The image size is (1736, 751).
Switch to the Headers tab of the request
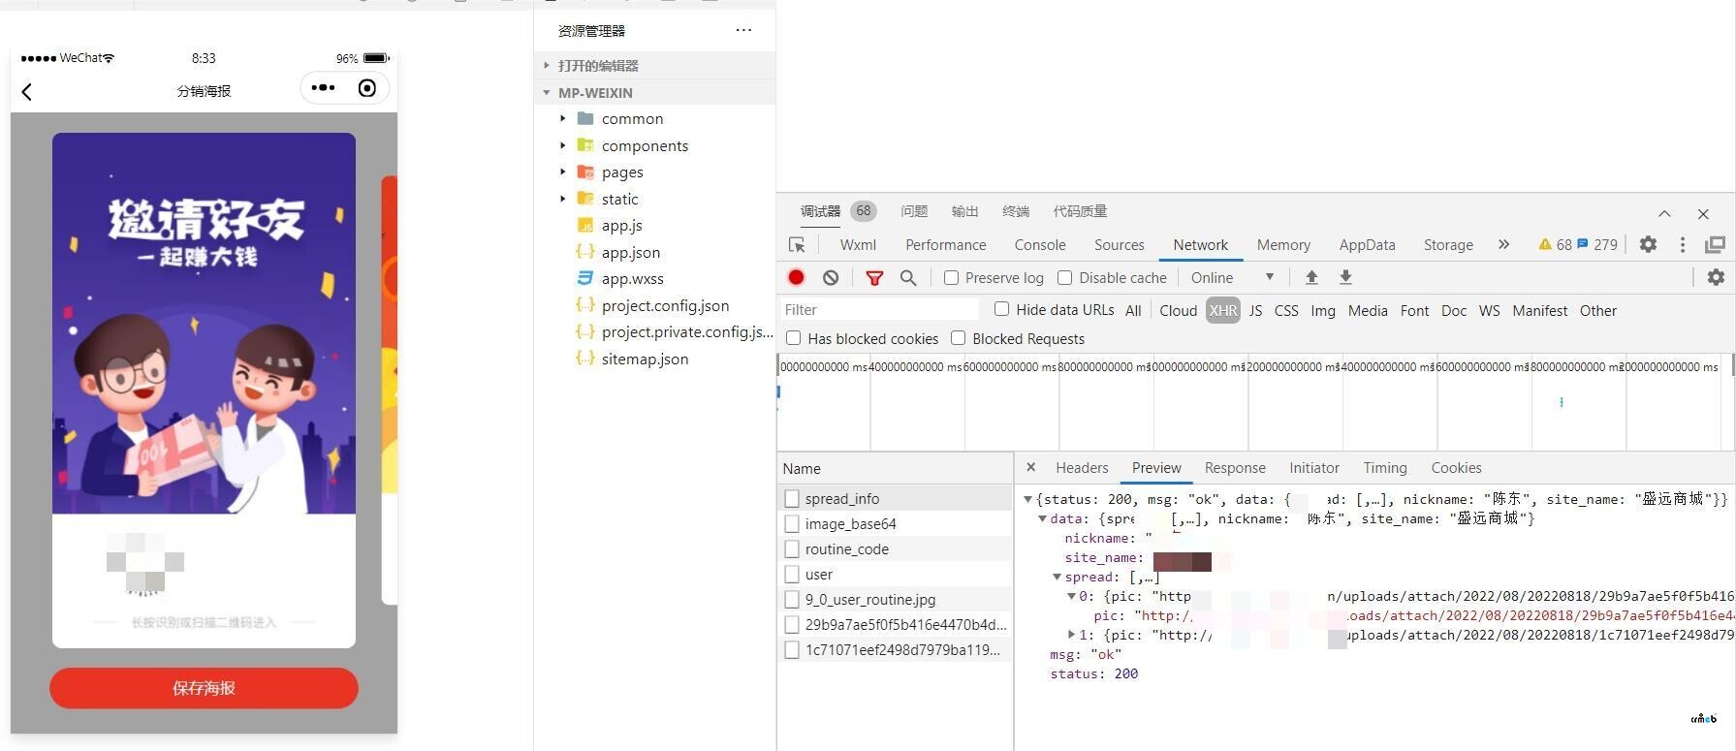tap(1082, 467)
